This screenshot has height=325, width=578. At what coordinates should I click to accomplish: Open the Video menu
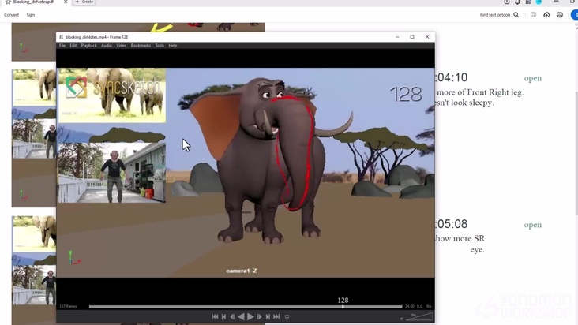coord(122,46)
